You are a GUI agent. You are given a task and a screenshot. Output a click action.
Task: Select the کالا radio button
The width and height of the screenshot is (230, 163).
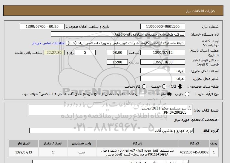click(x=180, y=86)
